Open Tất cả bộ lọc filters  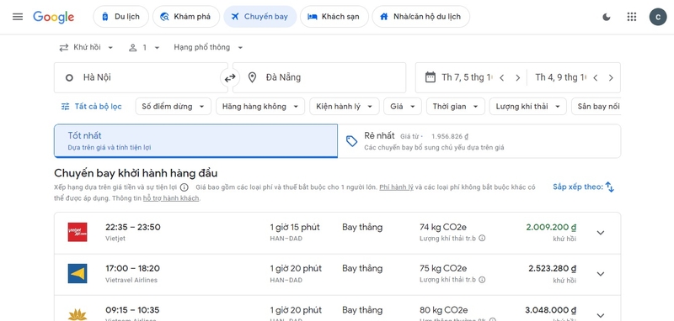[x=92, y=106]
